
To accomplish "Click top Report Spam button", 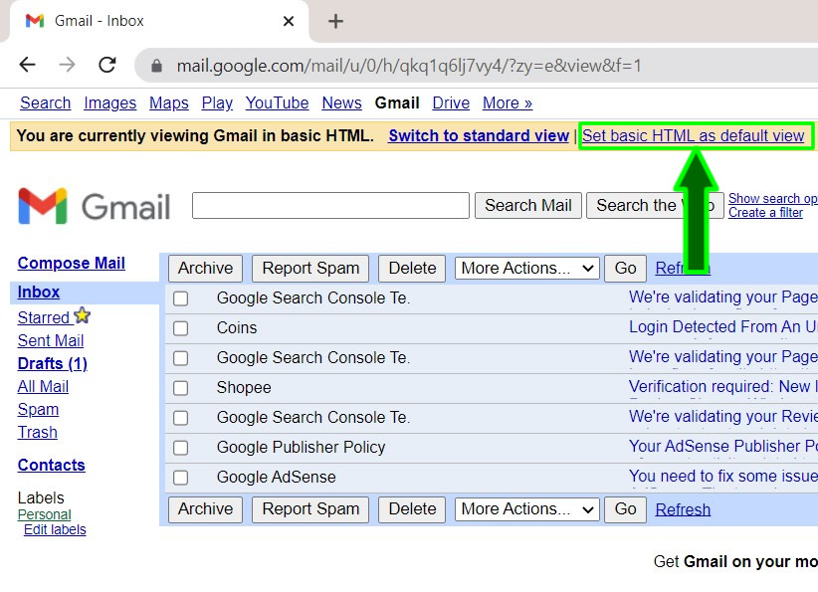I will [x=310, y=268].
